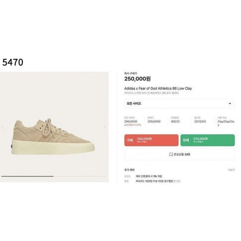Image resolution: width=241 pixels, height=241 pixels.
Task: Click the 계좌 간편결제 1% 적립 benefit line
Action: point(149,176)
